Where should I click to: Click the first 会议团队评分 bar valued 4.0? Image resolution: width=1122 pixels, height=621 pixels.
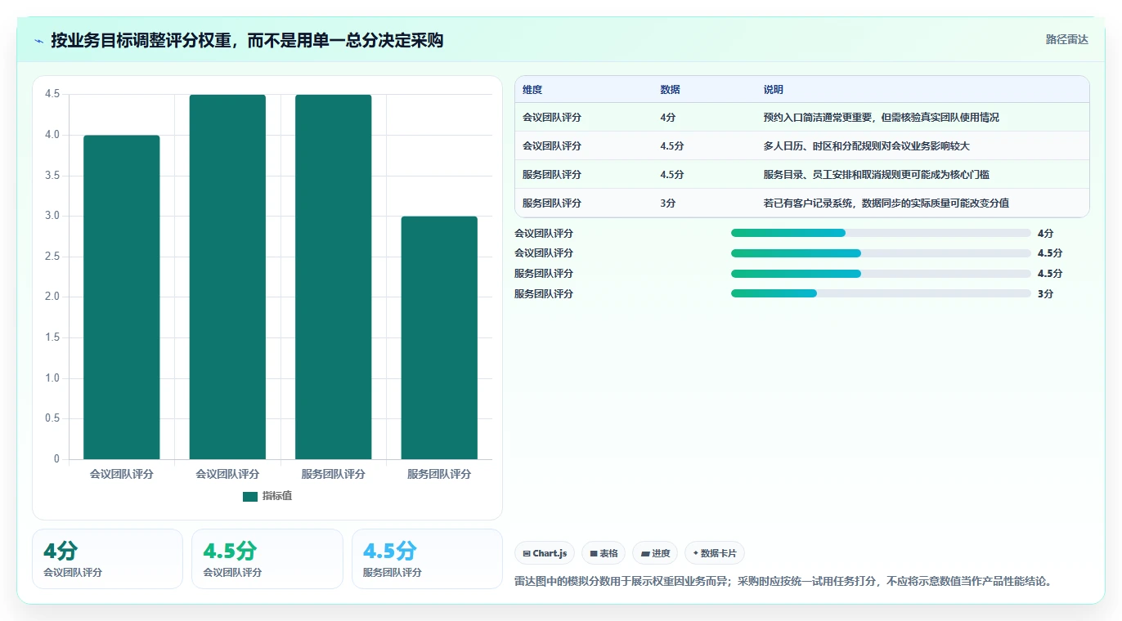point(122,297)
